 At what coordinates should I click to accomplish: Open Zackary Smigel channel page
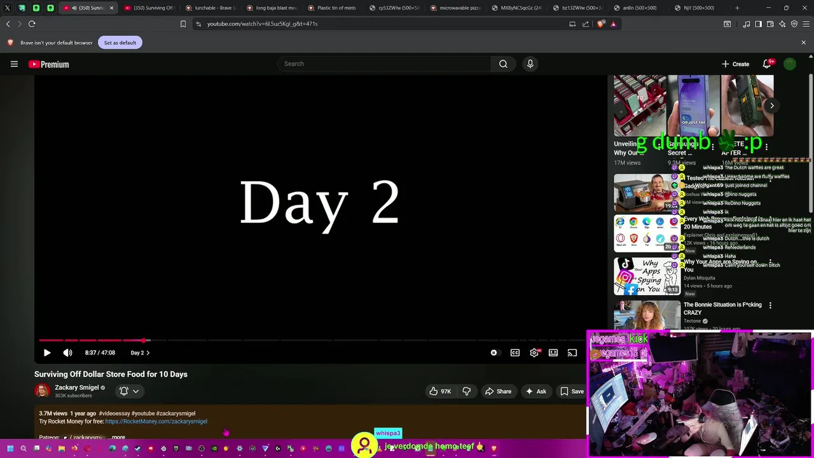point(76,387)
